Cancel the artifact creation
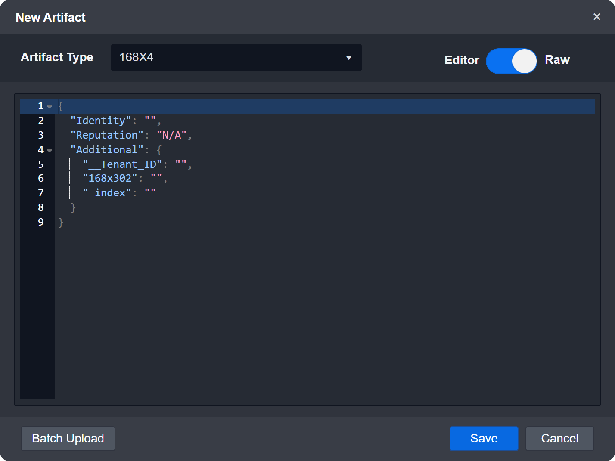 [x=559, y=438]
